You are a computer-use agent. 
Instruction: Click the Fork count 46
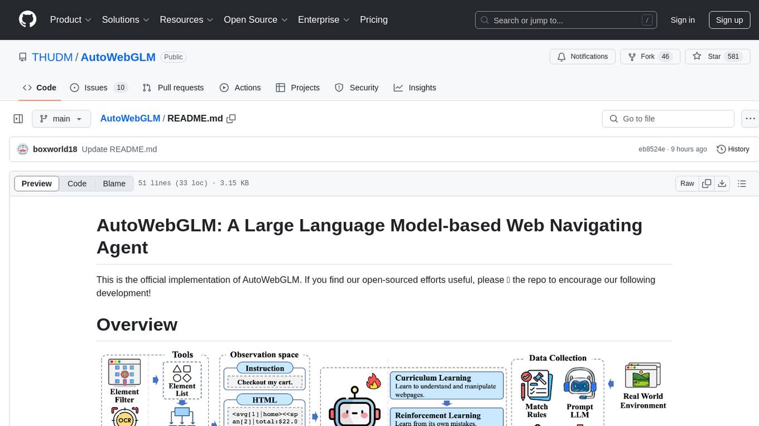pos(665,56)
